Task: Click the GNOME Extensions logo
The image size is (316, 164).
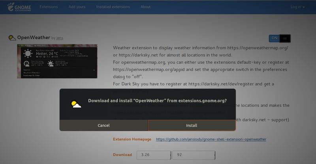Action: 19,7
